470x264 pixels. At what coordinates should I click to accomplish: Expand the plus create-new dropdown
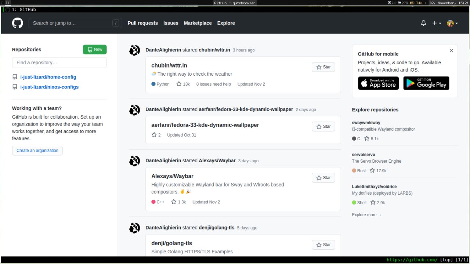(x=437, y=23)
